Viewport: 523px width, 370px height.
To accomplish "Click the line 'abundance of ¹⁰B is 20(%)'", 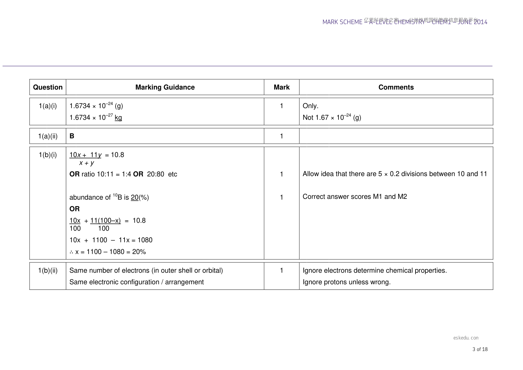I will tap(109, 197).
